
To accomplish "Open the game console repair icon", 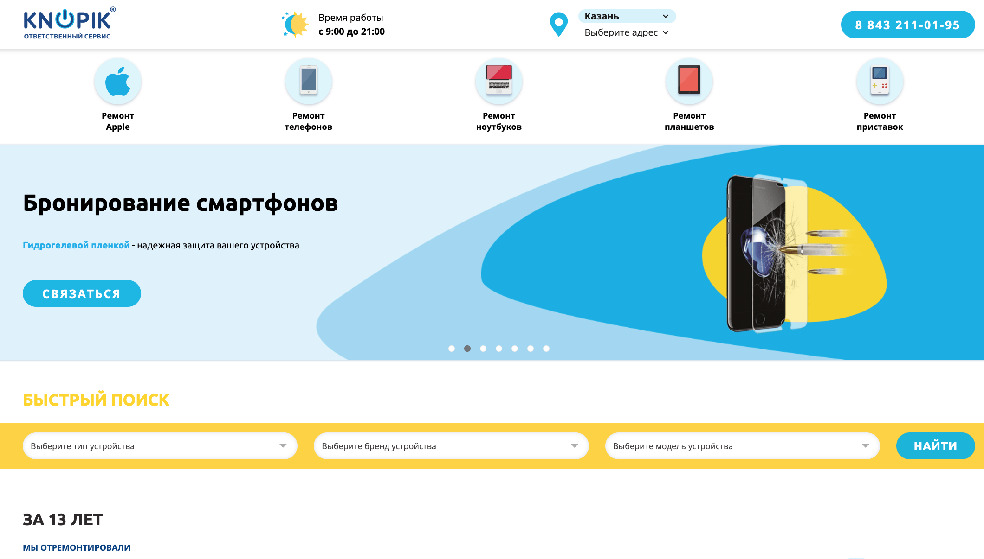I will pyautogui.click(x=880, y=81).
